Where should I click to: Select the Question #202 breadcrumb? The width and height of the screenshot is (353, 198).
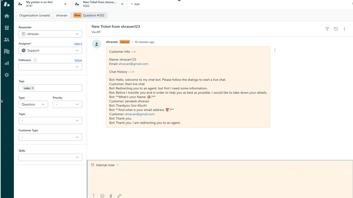(x=89, y=15)
